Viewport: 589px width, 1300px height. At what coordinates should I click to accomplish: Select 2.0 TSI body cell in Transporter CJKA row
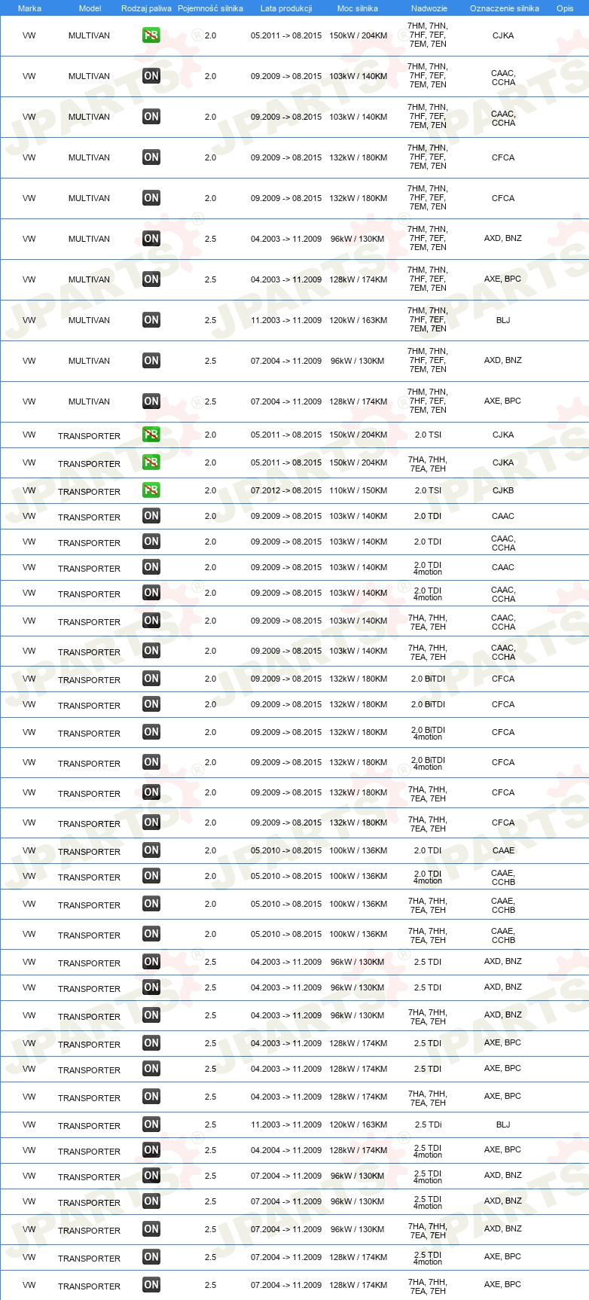[428, 435]
